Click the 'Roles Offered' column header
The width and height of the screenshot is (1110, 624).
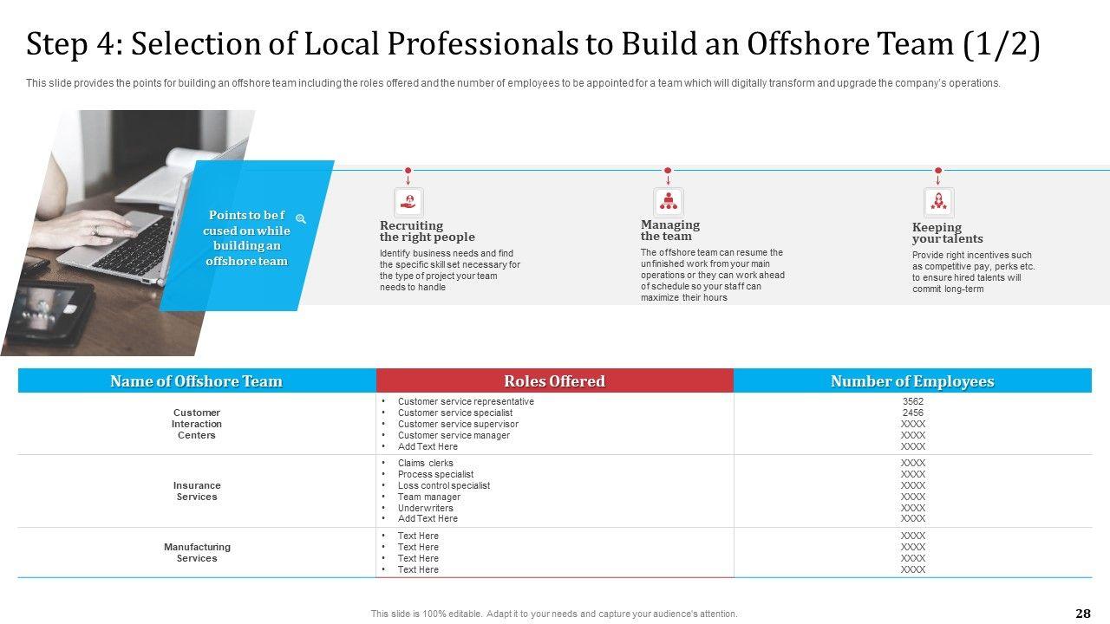tap(555, 381)
